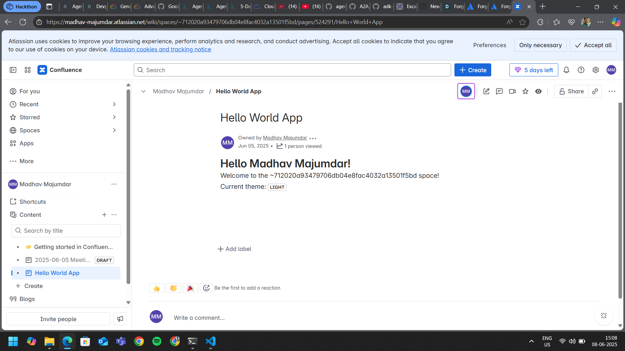This screenshot has height=351, width=625.
Task: Select Getting started in Confluence page
Action: coord(73,247)
